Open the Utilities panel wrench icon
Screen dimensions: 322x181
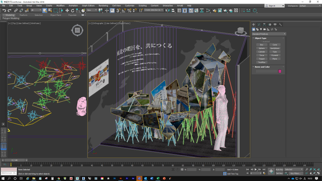[280, 25]
